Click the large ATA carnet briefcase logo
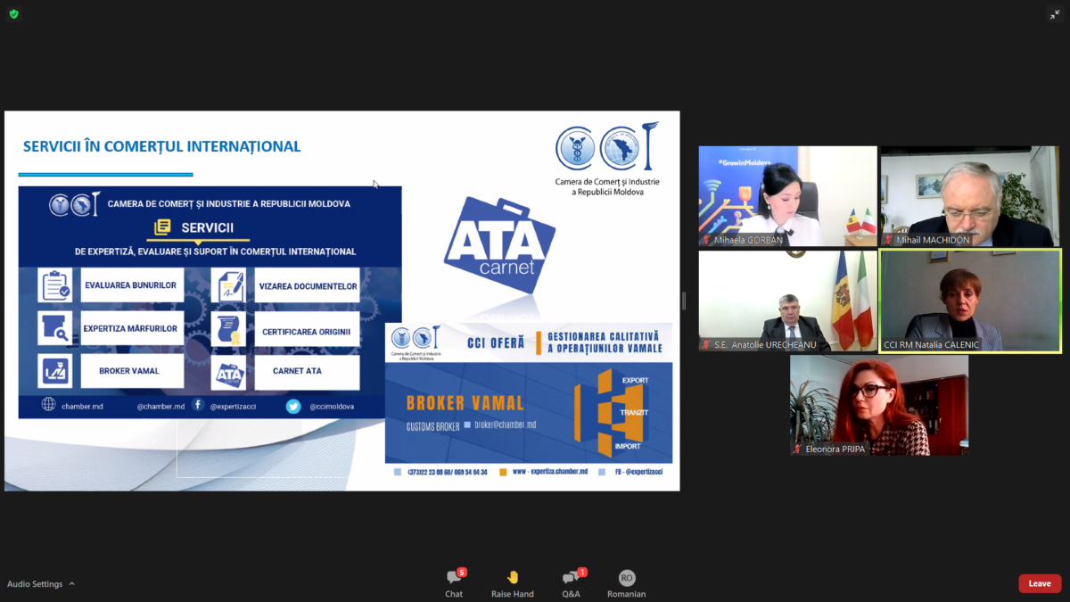The image size is (1070, 602). click(x=499, y=245)
